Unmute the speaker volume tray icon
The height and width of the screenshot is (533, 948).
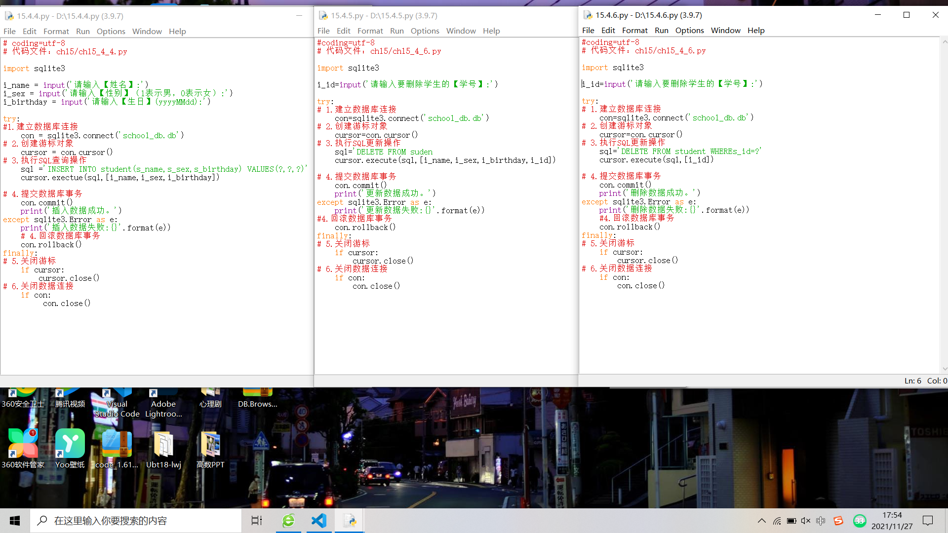(806, 521)
